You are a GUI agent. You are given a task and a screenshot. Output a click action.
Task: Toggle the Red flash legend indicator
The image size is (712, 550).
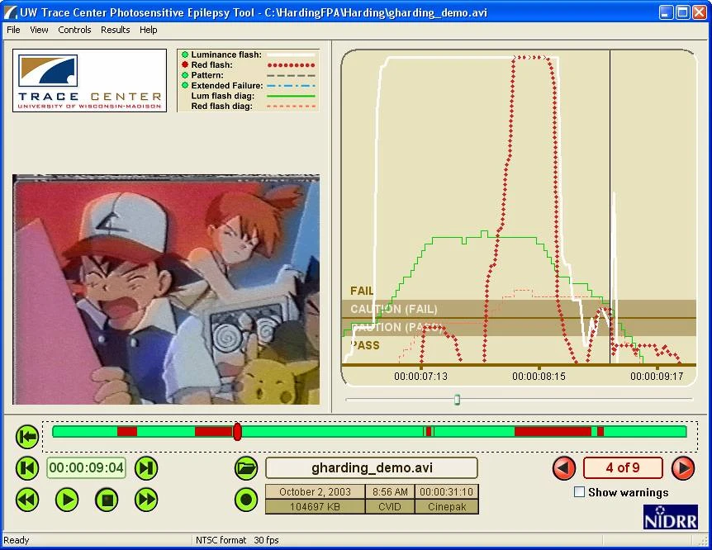click(x=185, y=65)
